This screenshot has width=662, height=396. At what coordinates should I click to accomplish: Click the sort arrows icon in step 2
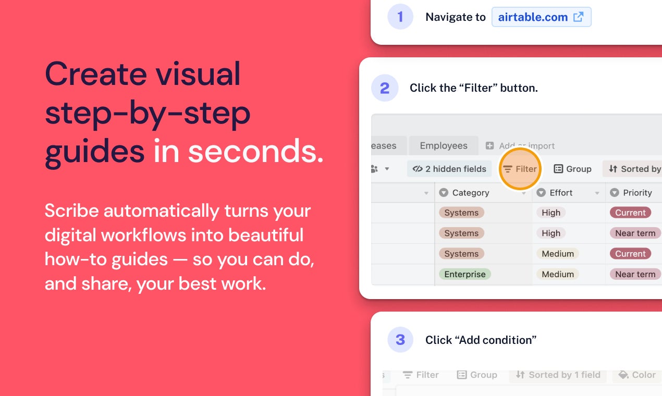click(612, 169)
